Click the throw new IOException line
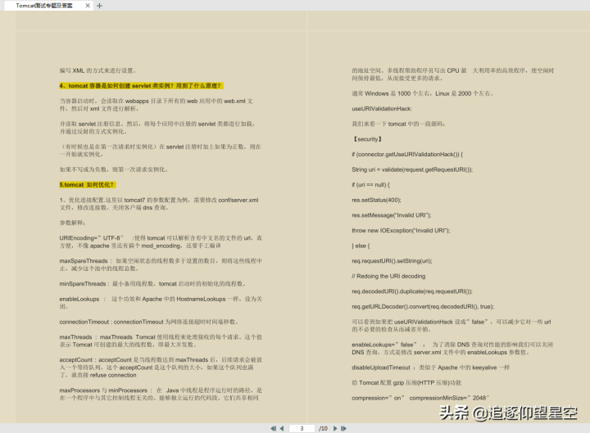The image size is (590, 433). point(401,230)
